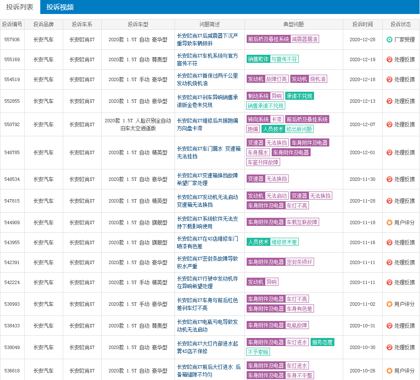Click complaint number 548785
This screenshot has width=420, height=380.
tap(12, 152)
